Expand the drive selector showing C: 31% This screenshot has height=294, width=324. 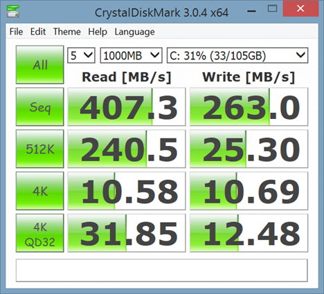pos(237,55)
